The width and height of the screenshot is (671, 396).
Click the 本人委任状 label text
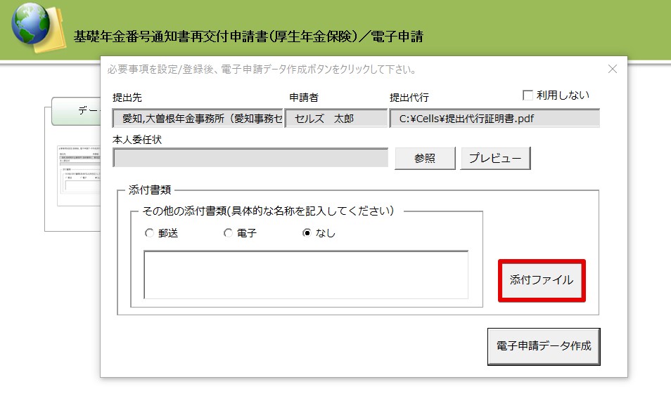[x=137, y=140]
